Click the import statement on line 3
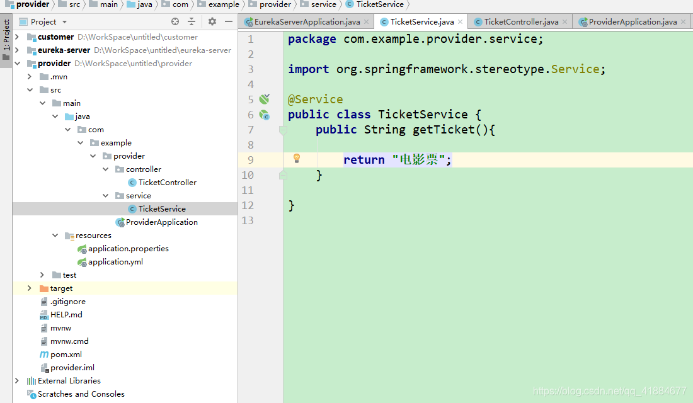Screen dimensions: 693x403 (447, 69)
